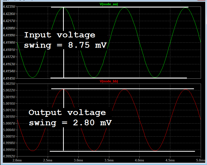Screen dimensions: 207x165
Task: Click the 4.9995V axis label
Action: tap(9, 150)
